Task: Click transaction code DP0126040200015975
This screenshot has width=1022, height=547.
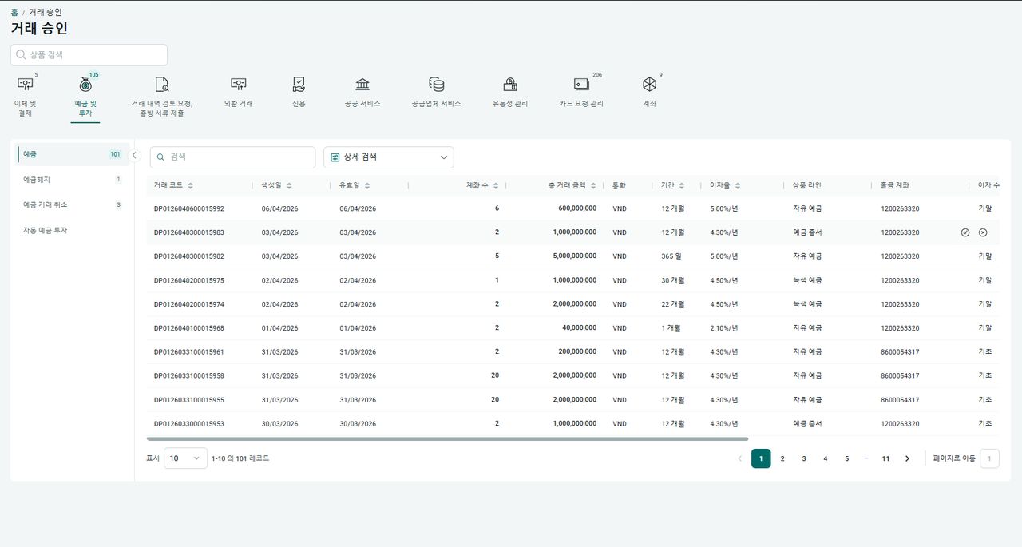Action: point(189,280)
